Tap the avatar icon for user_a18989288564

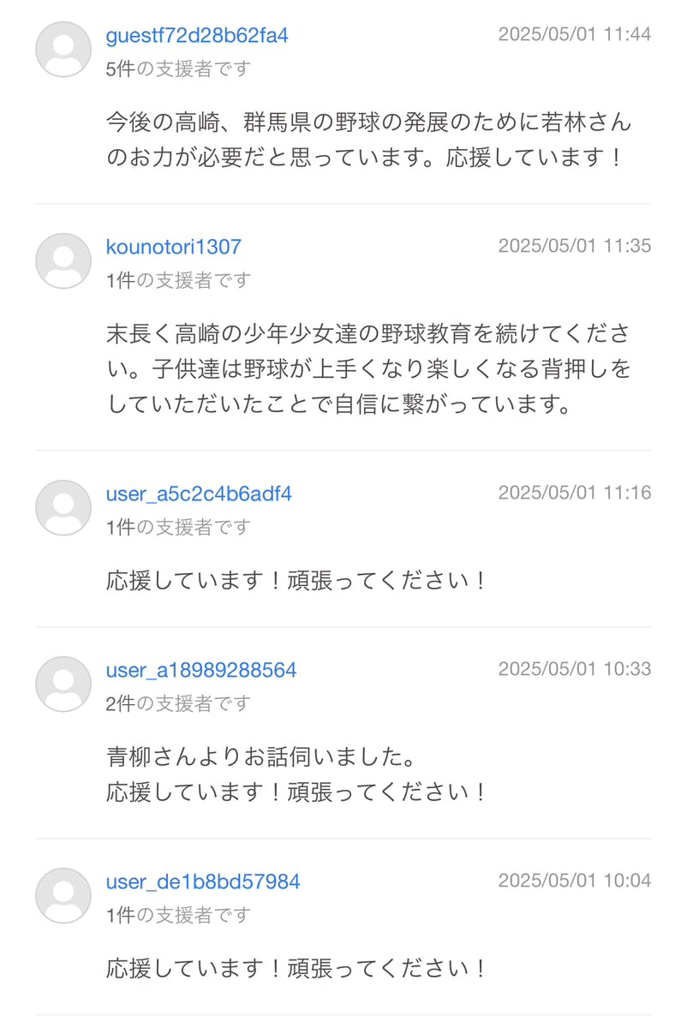[63, 684]
